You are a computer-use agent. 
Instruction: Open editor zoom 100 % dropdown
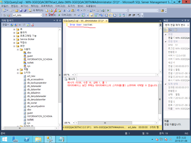(x=73, y=75)
